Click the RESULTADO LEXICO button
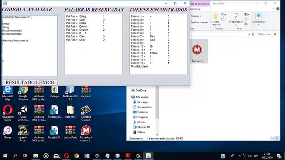285x160 pixels. (x=30, y=82)
